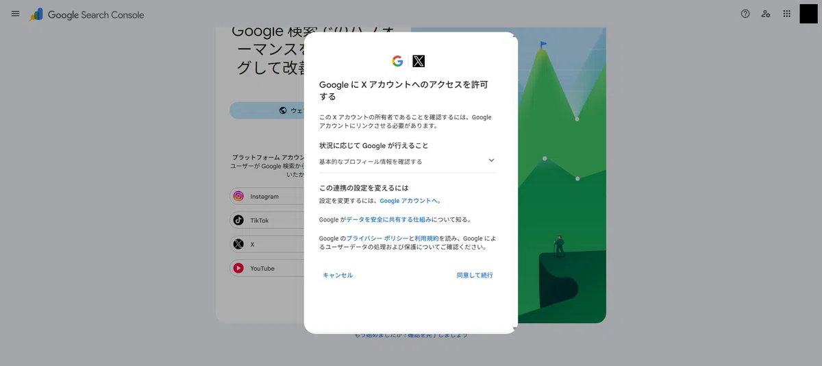Open the help question mark icon

click(745, 14)
